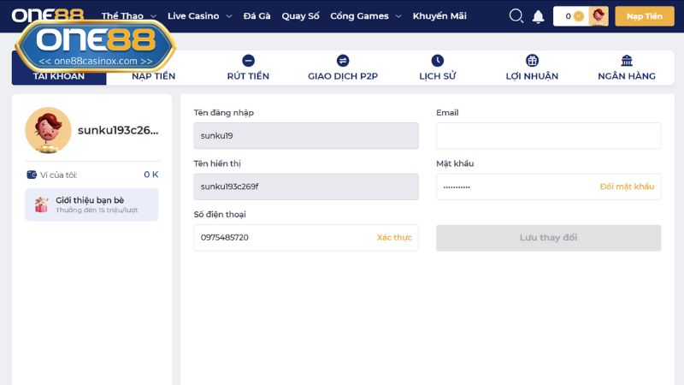Viewport: 684px width, 385px height.
Task: Click Lưu thay đổi button
Action: 548,238
